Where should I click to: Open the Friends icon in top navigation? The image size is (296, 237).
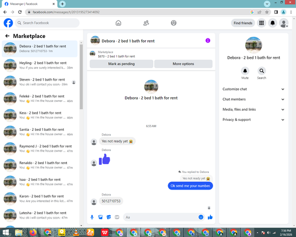(x=146, y=23)
